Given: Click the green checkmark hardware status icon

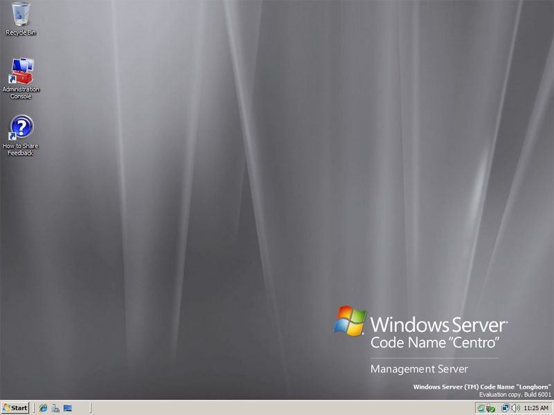Looking at the screenshot, I should (492, 409).
